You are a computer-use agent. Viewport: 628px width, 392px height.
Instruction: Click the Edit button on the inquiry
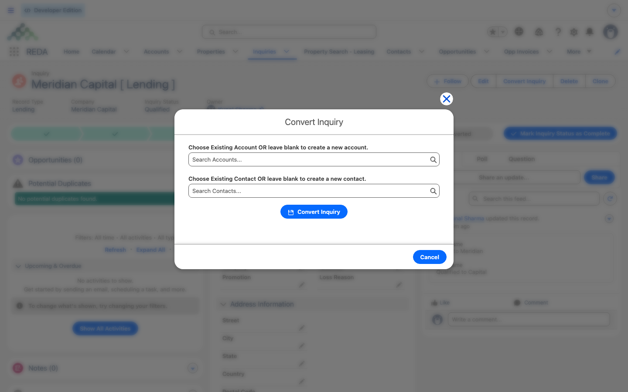click(483, 81)
